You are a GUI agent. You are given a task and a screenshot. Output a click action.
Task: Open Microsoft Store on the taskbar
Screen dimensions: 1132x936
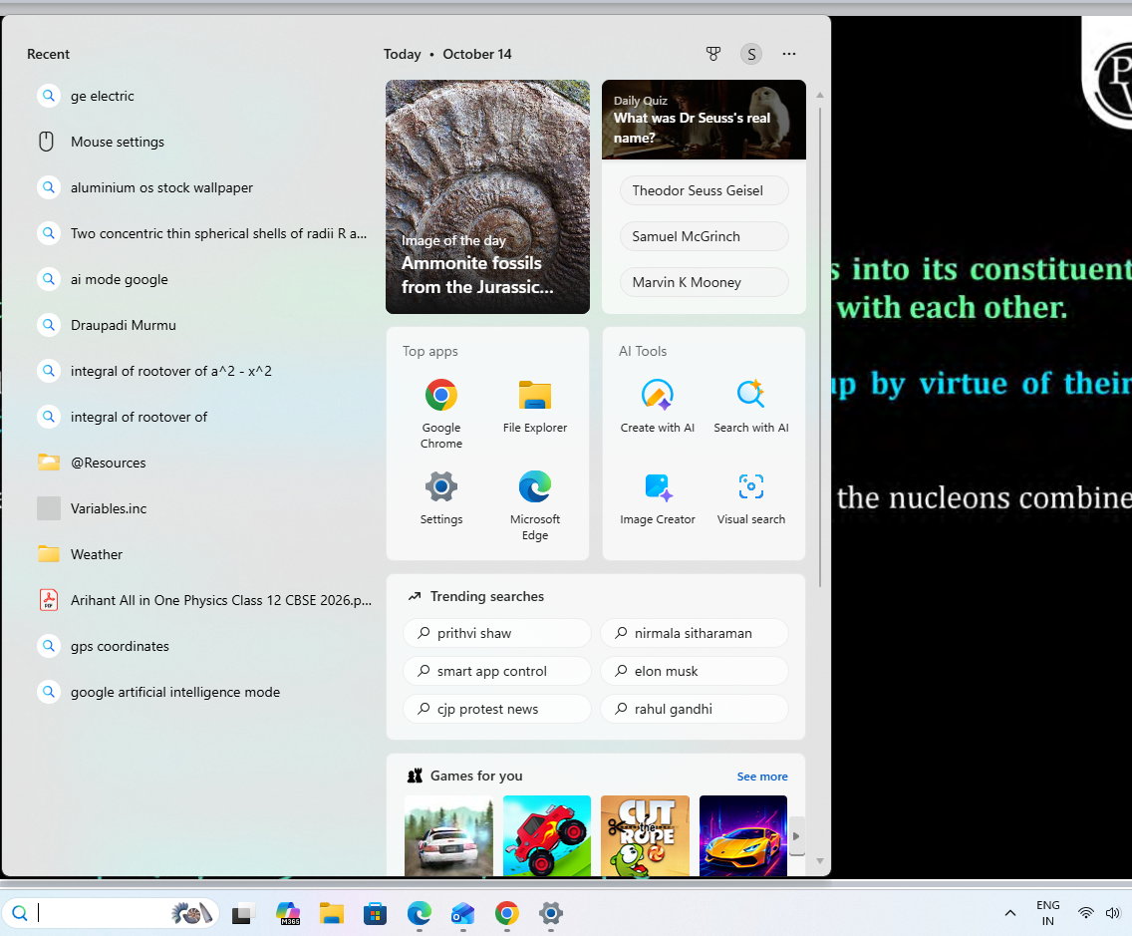click(375, 914)
